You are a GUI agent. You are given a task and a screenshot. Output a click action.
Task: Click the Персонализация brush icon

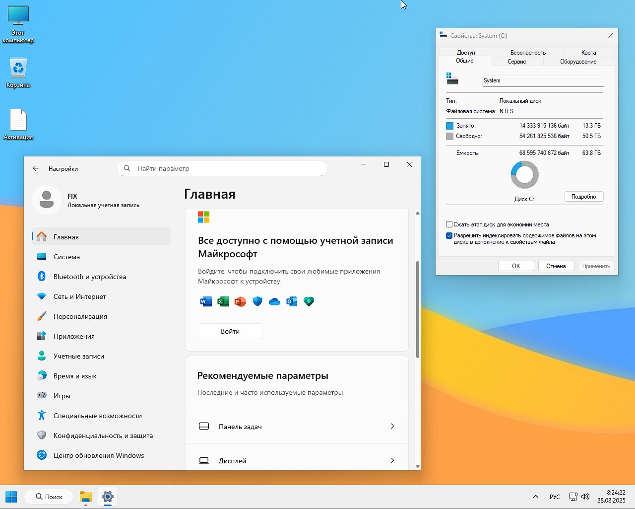tap(42, 316)
